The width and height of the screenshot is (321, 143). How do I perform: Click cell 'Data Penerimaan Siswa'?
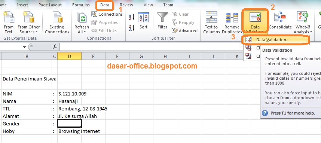click(x=27, y=79)
